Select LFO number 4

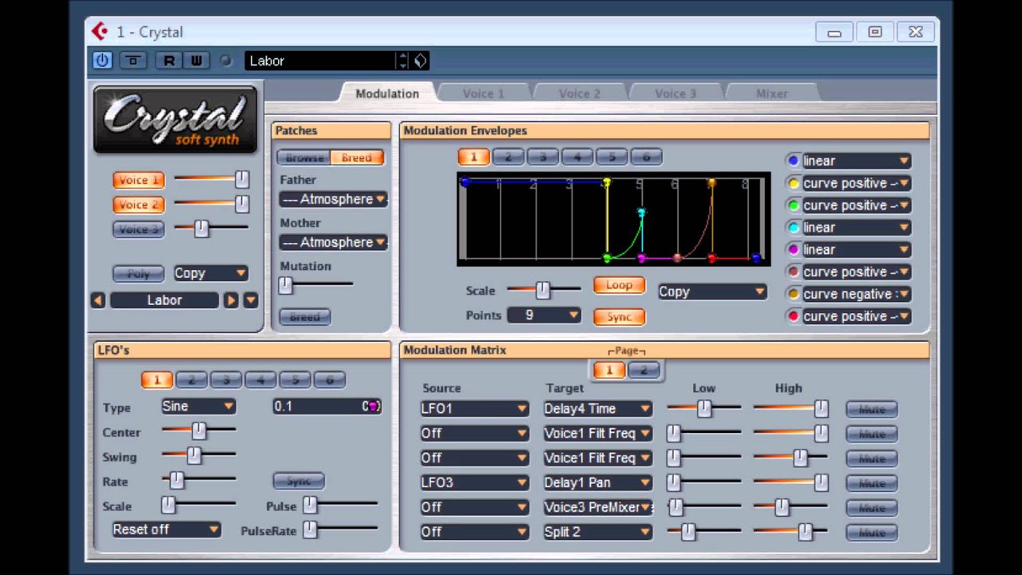tap(260, 380)
